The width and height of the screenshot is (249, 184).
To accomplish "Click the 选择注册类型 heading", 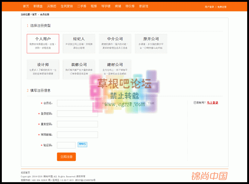I will [x=40, y=26].
